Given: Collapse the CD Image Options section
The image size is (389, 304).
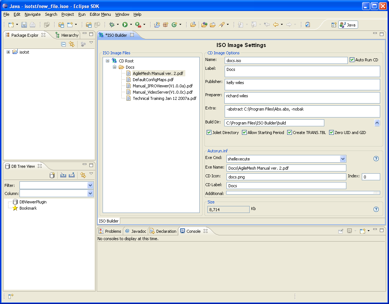Looking at the screenshot, I should click(x=377, y=123).
